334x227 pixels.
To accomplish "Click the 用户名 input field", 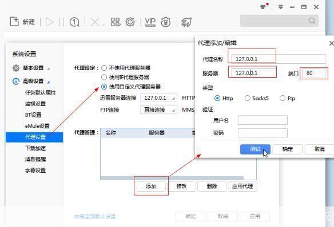I will coord(263,120).
